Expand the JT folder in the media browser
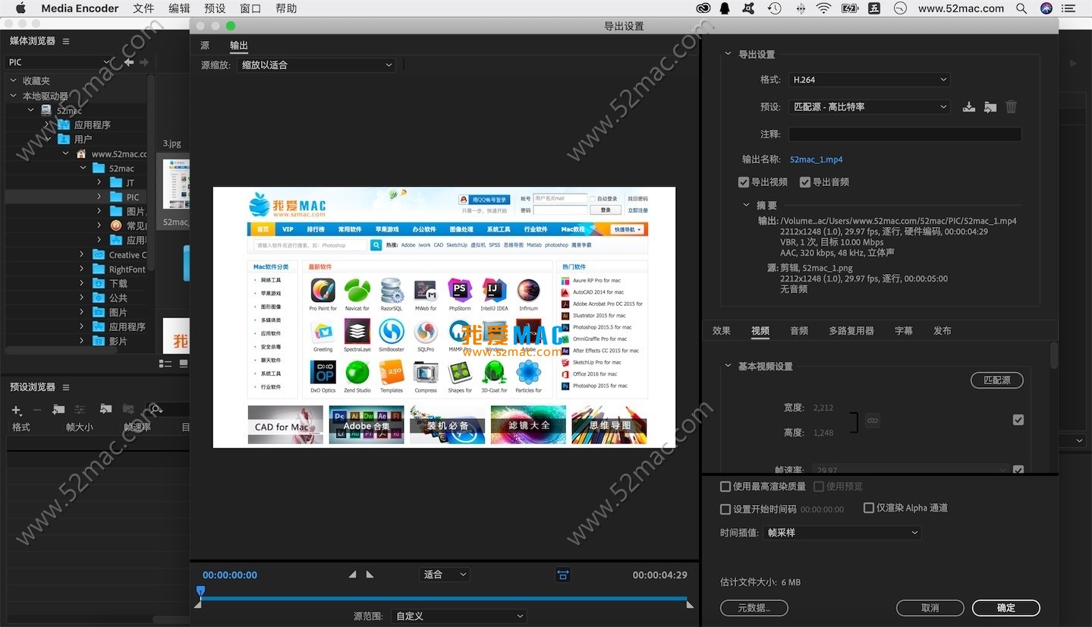The image size is (1092, 627). (99, 183)
